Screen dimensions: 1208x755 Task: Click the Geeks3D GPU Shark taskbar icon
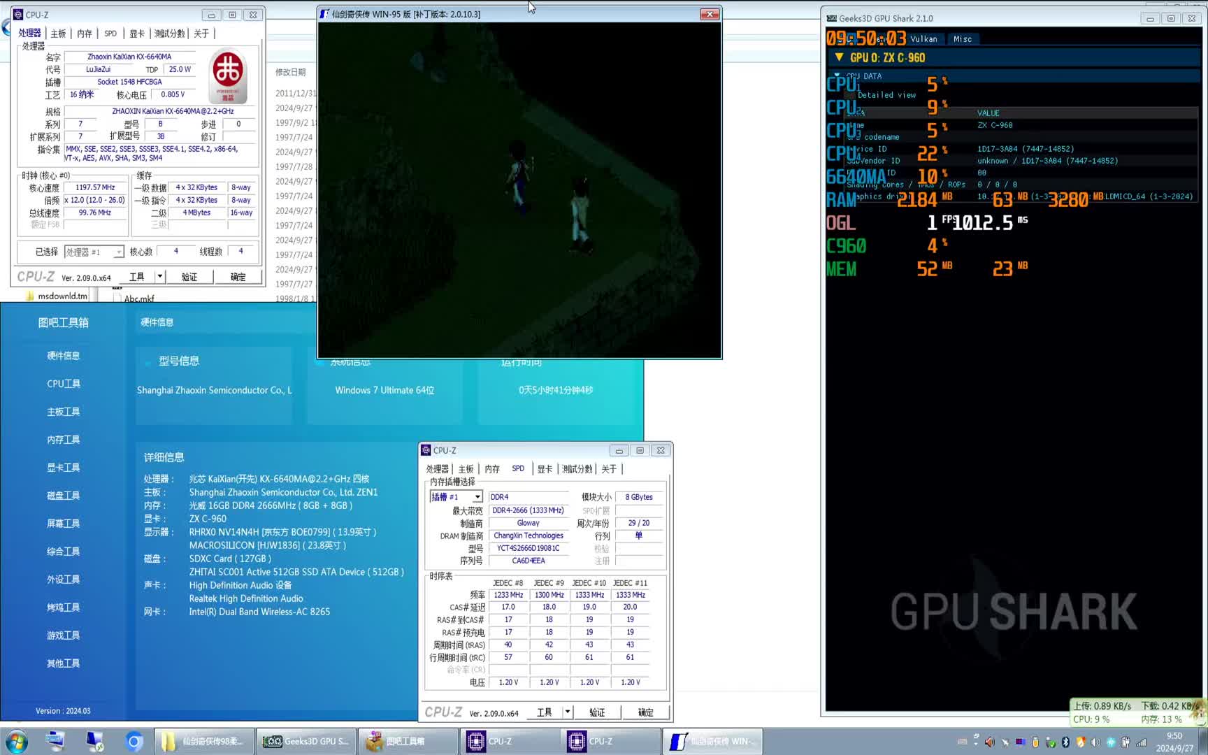click(x=305, y=741)
